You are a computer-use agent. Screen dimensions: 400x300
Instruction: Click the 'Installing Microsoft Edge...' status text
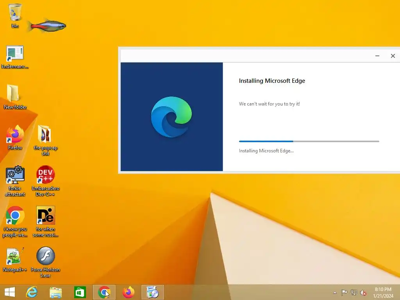coord(266,151)
